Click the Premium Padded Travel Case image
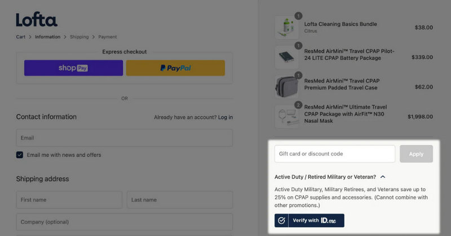 pos(286,87)
